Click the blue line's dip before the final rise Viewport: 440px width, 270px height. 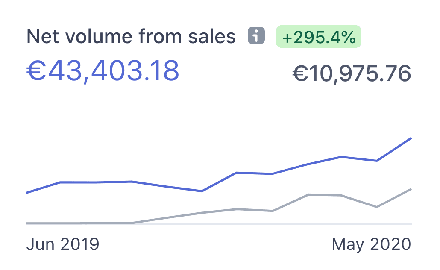[x=376, y=161]
